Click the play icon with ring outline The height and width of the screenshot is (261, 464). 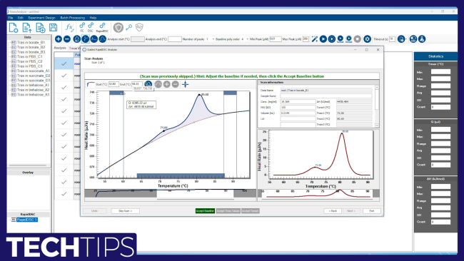click(x=332, y=39)
